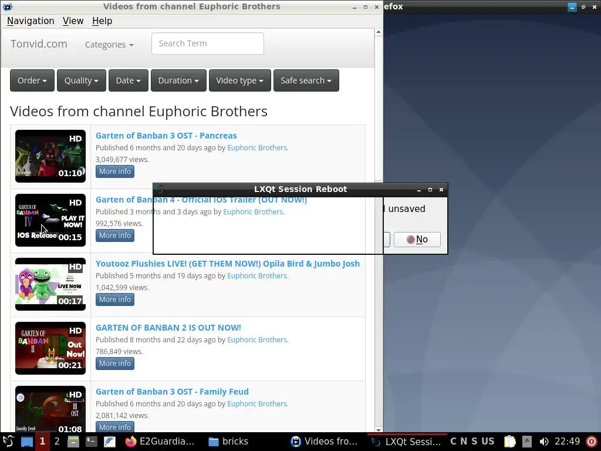Open GARTEN OF BANBAN 2 IS OUT NOW link
Image resolution: width=601 pixels, height=451 pixels.
(x=168, y=328)
